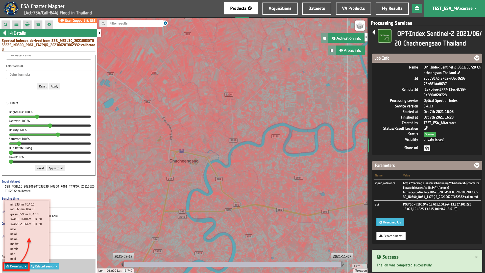Reset the image filters
This screenshot has height=273, width=485.
[40, 168]
